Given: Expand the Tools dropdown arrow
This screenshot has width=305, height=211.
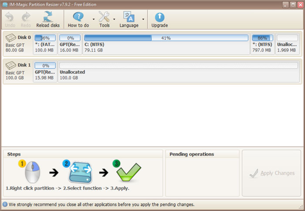Looking at the screenshot, I should (114, 19).
